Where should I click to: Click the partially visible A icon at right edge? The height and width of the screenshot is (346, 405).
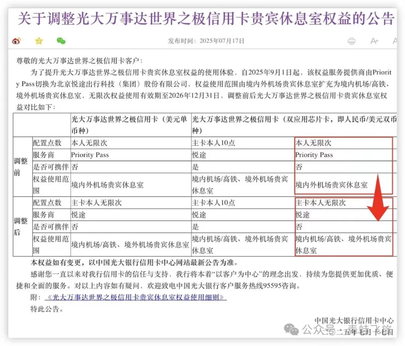[394, 41]
